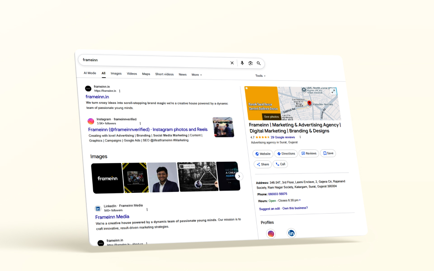Open Google Lens image search icon
434x271 pixels.
250,63
